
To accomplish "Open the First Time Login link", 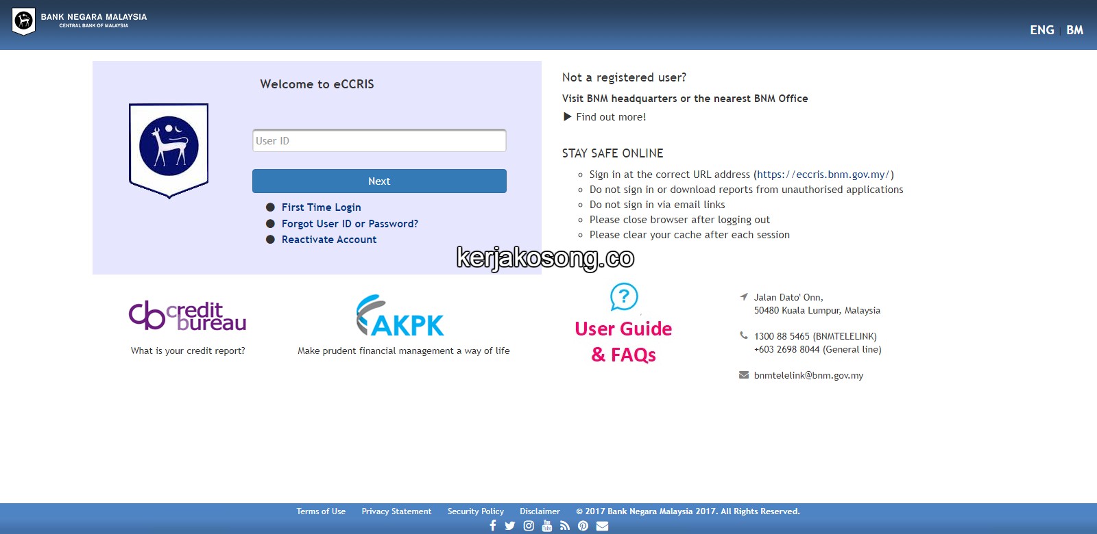I will (x=321, y=207).
